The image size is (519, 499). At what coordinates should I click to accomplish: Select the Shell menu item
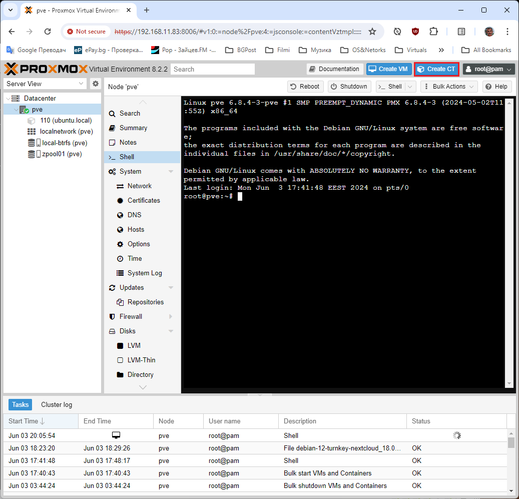[x=142, y=157]
